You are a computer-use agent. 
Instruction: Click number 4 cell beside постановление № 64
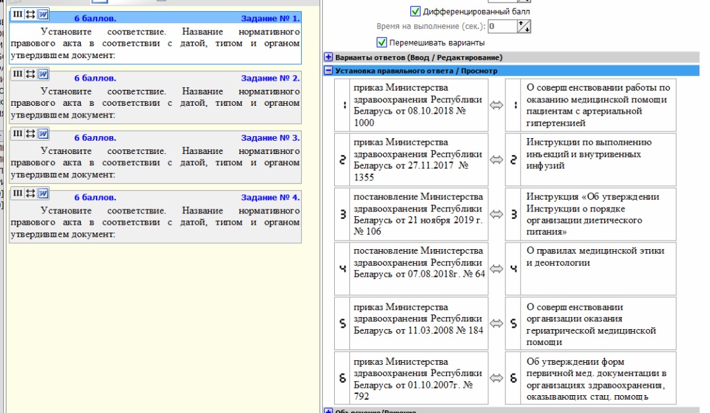342,269
